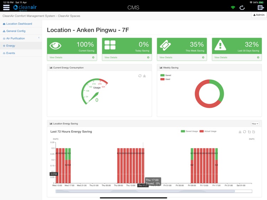Click arrow circle on Current Saving card
This screenshot has height=200, width=267.
click(93, 57)
